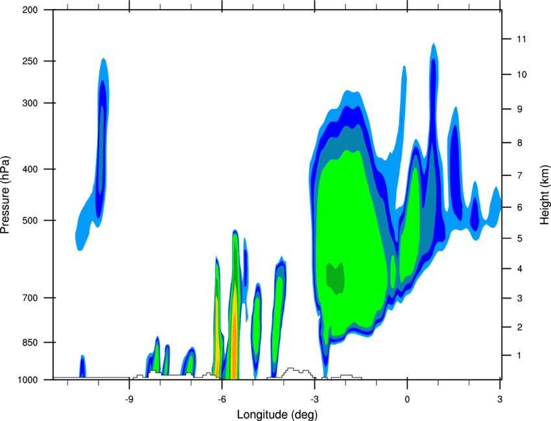Pick the 8 km height label
551x421 pixels.
520,142
